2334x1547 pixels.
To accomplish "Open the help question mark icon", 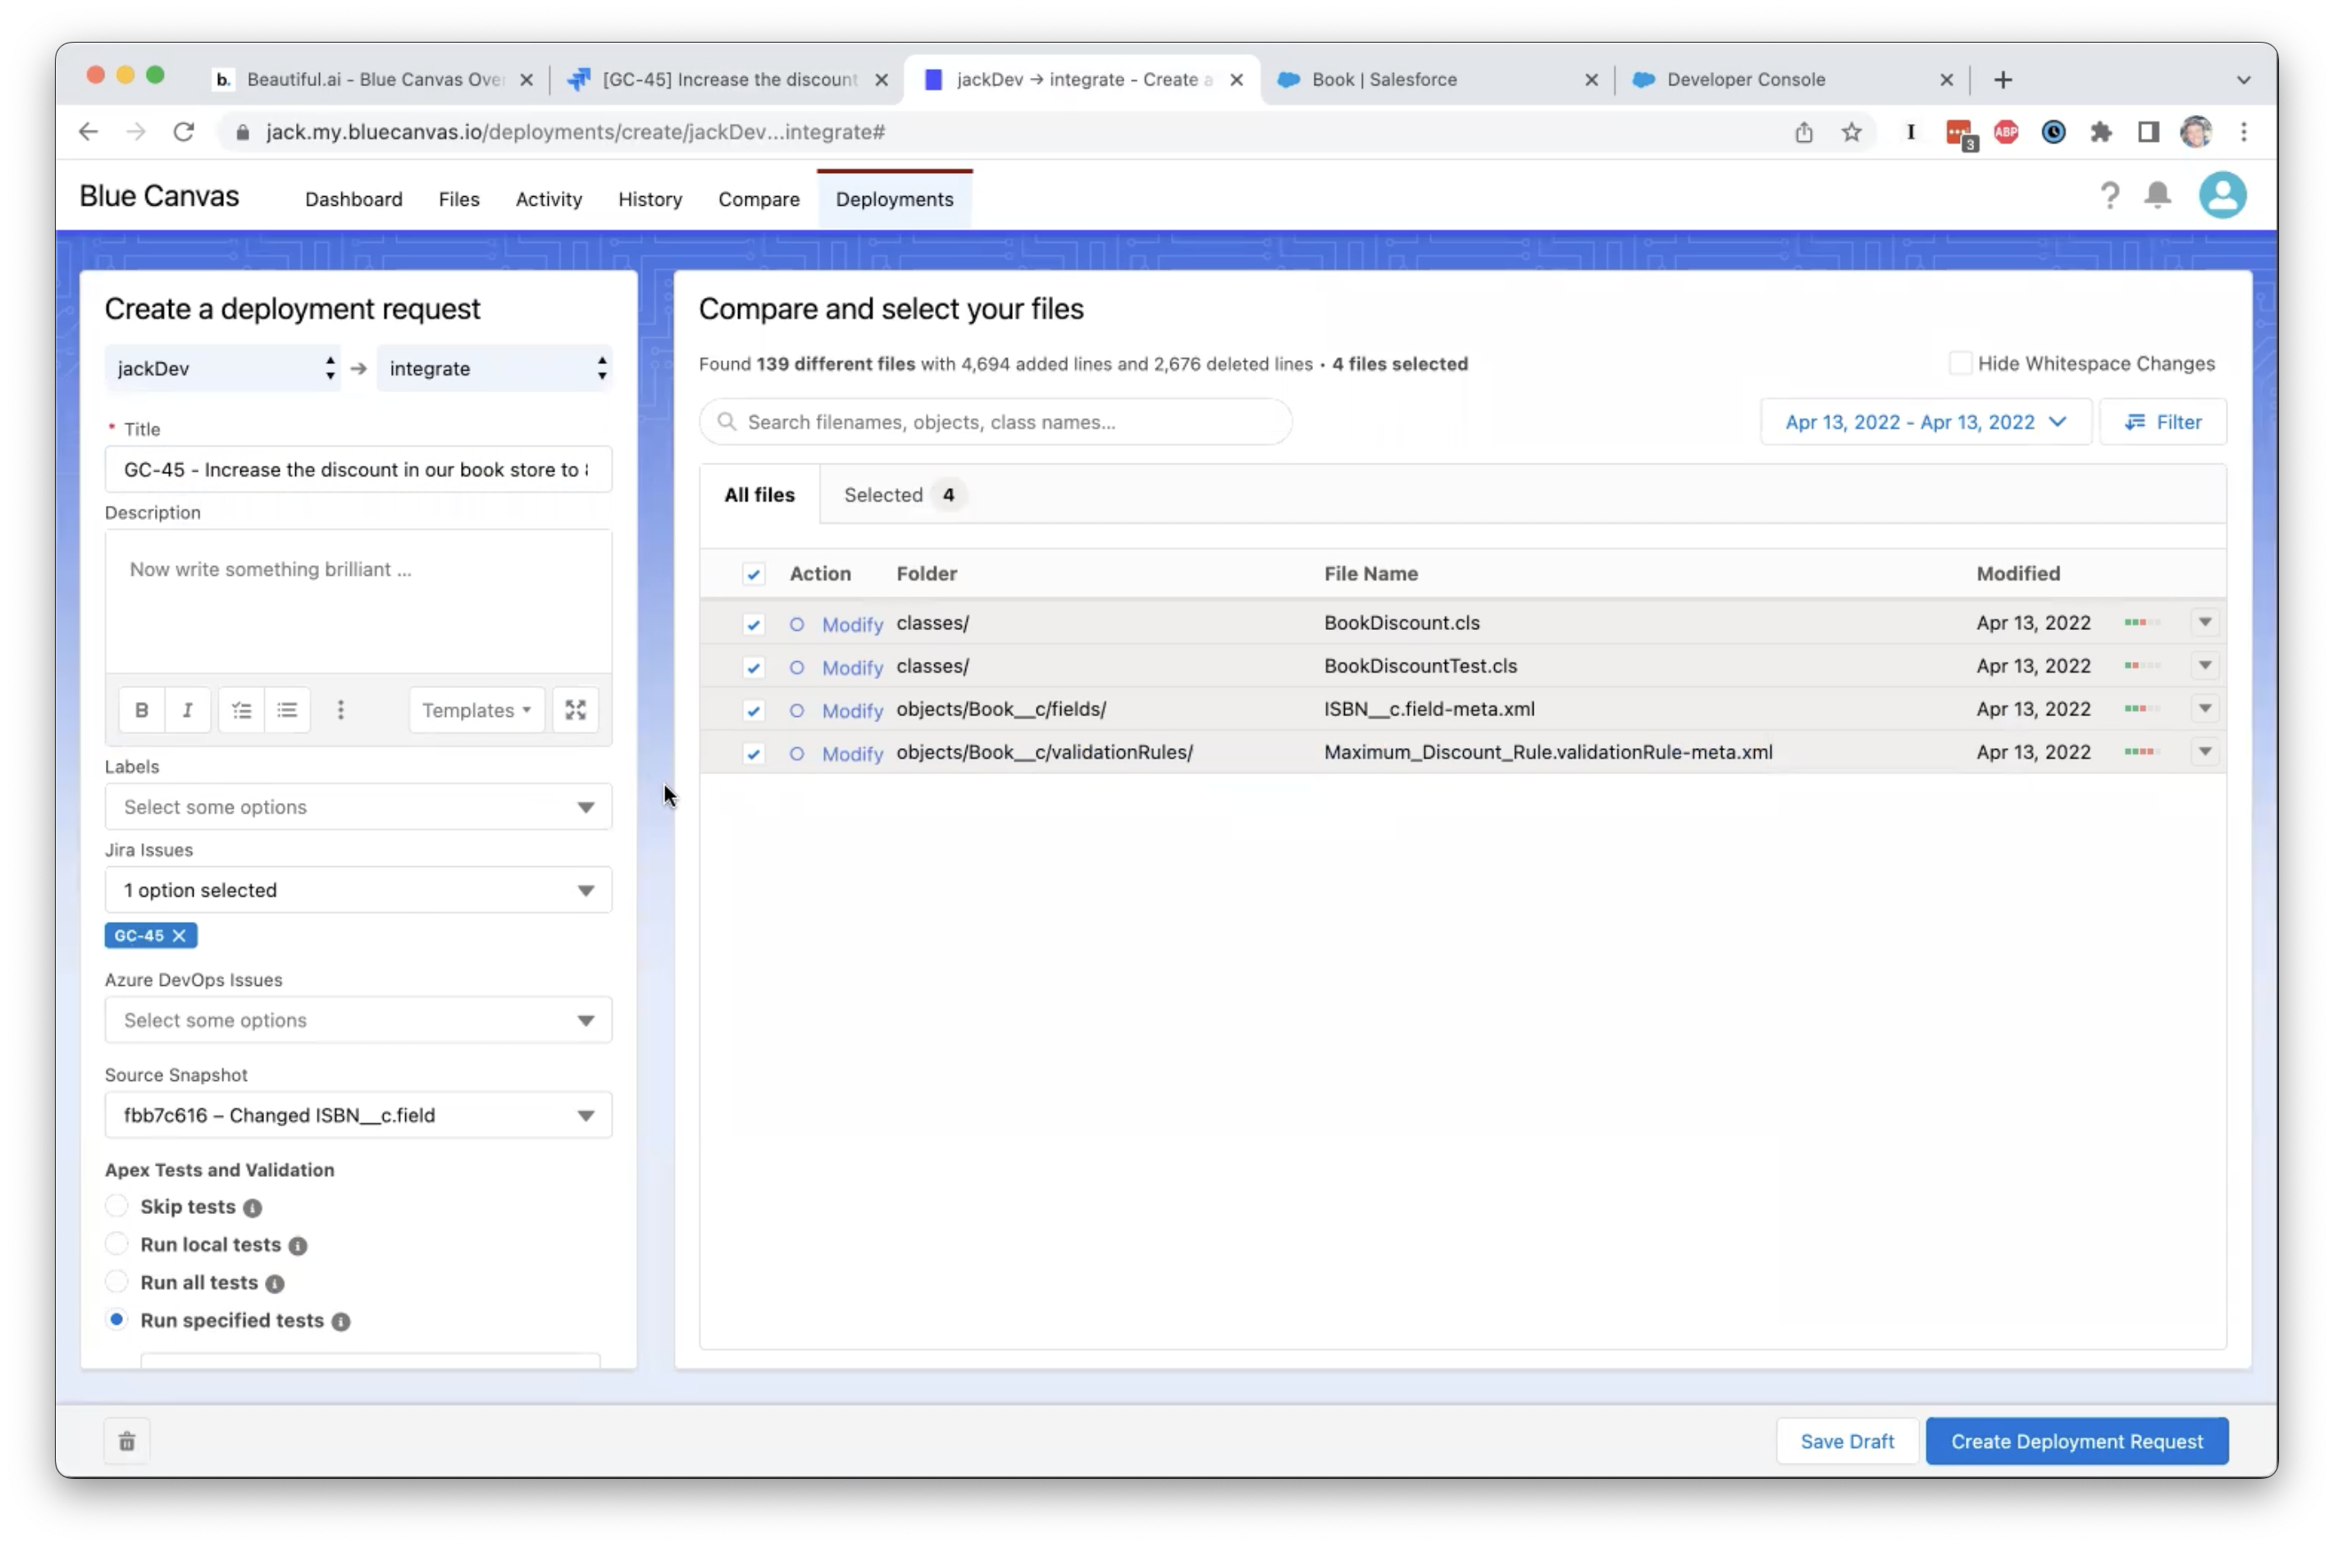I will [x=2109, y=196].
